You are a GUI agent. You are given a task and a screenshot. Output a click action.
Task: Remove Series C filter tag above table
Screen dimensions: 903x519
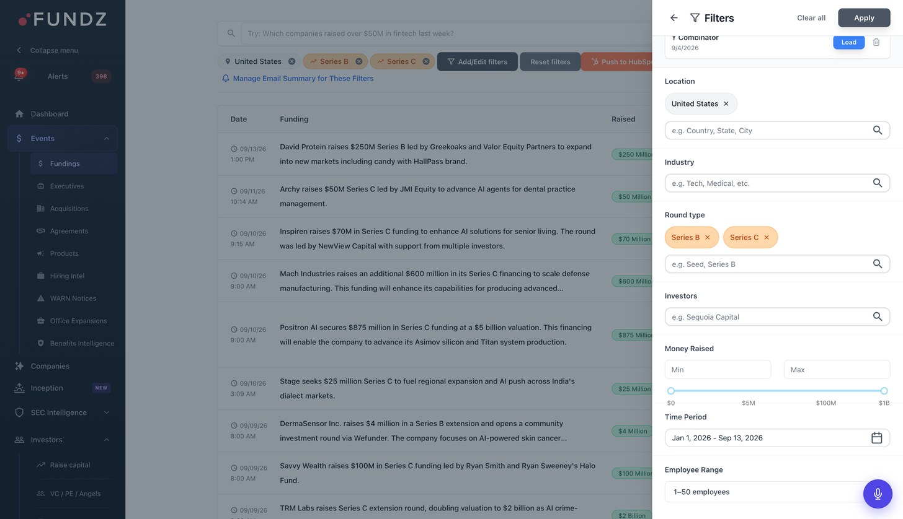(x=426, y=61)
